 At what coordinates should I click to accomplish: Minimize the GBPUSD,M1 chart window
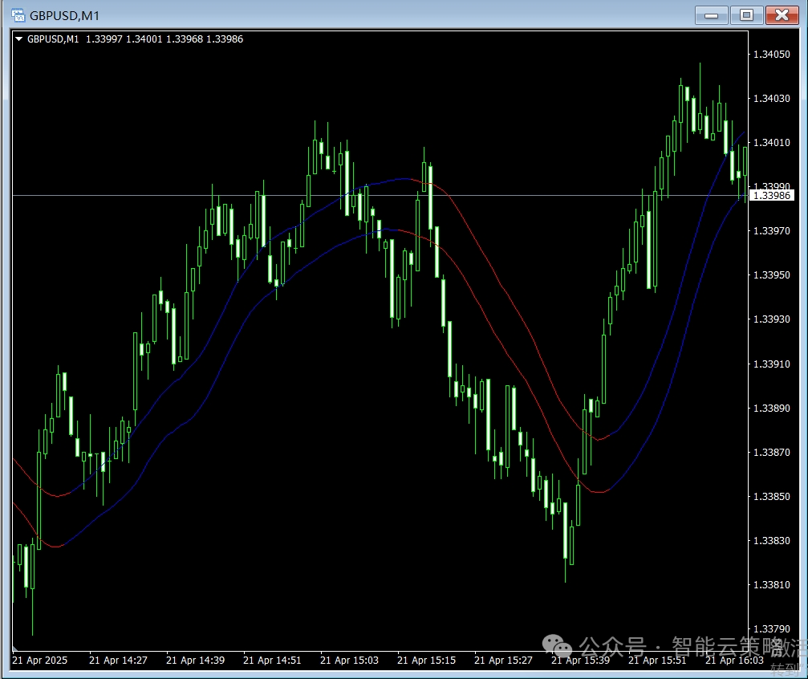tap(711, 15)
